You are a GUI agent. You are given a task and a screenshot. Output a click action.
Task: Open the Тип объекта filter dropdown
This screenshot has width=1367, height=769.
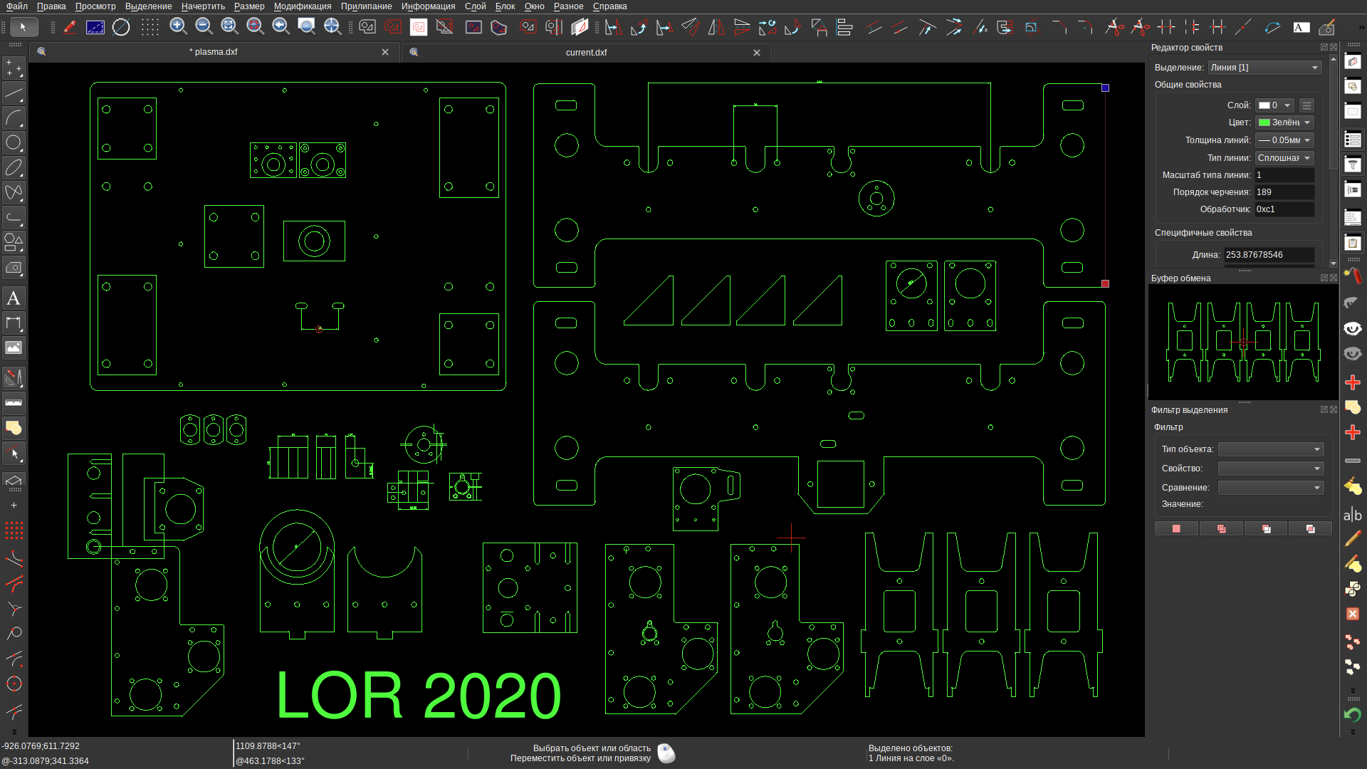1271,449
